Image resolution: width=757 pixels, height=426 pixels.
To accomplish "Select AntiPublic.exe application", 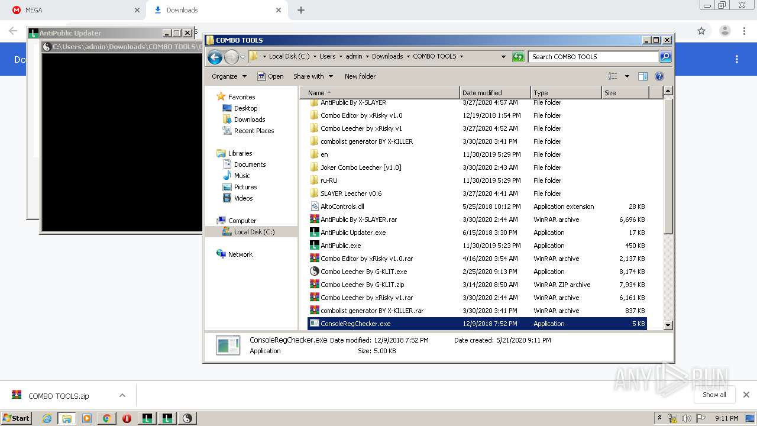I will [341, 246].
